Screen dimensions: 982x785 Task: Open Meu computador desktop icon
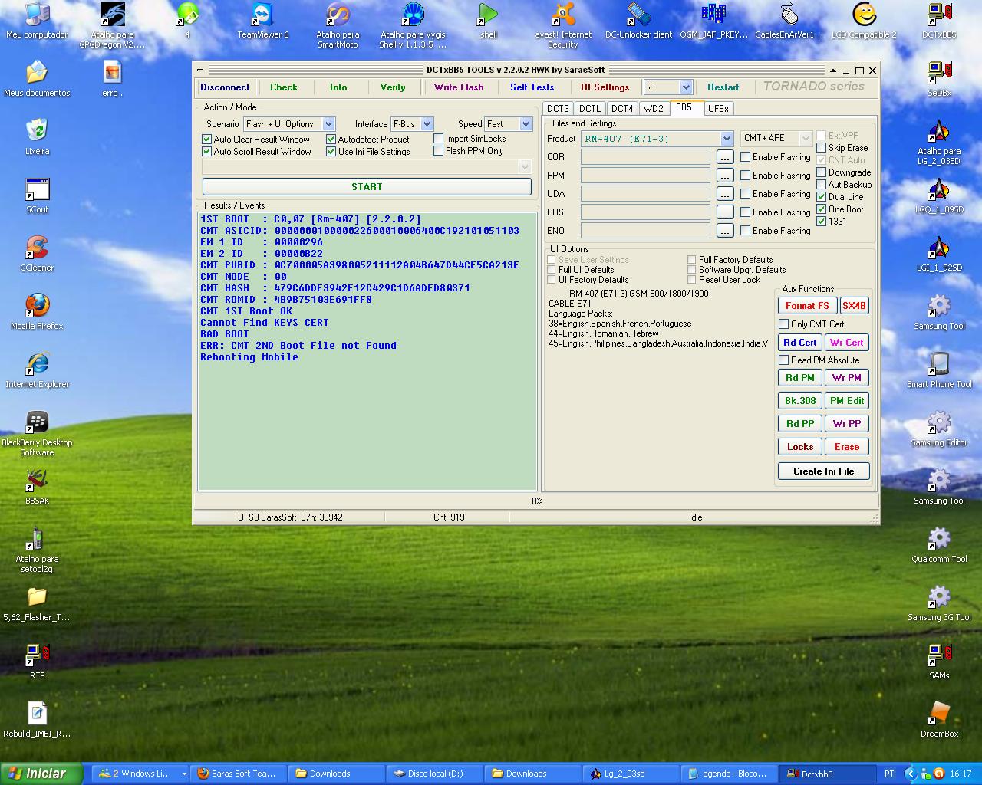pos(37,21)
